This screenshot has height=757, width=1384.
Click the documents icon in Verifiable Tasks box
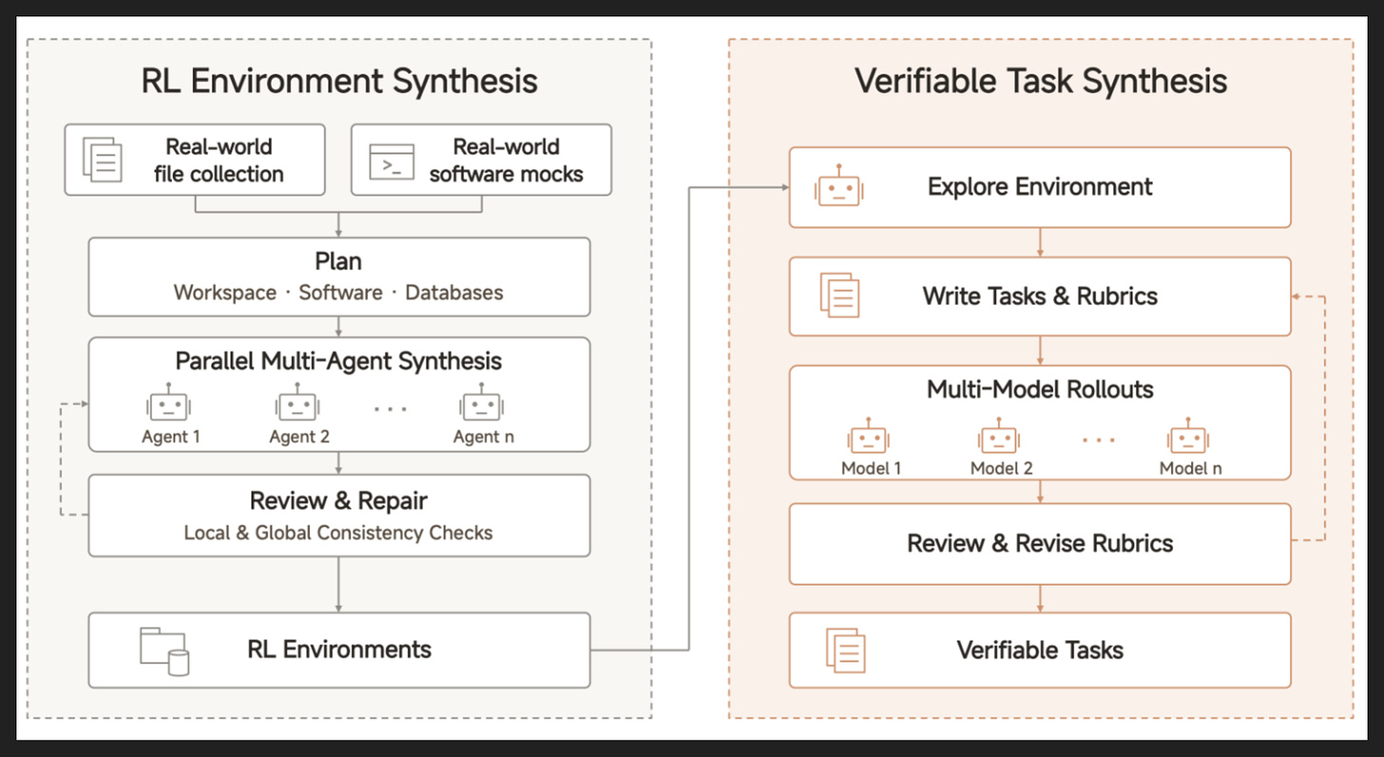pyautogui.click(x=845, y=651)
